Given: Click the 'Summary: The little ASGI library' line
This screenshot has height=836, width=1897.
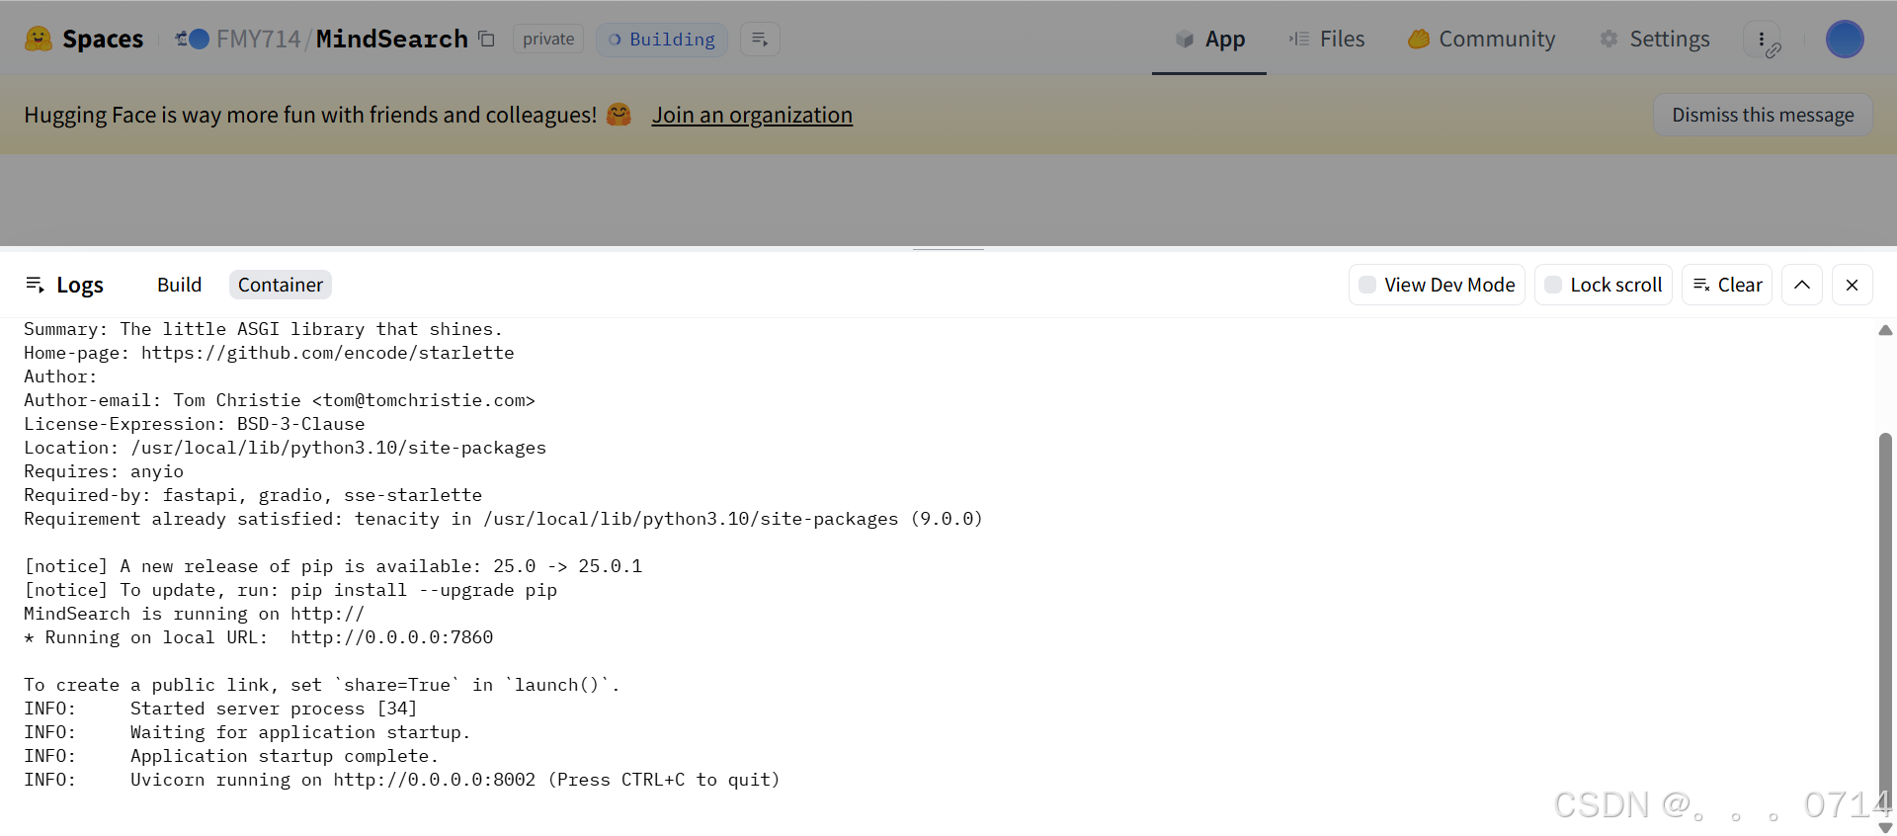Looking at the screenshot, I should tap(264, 329).
